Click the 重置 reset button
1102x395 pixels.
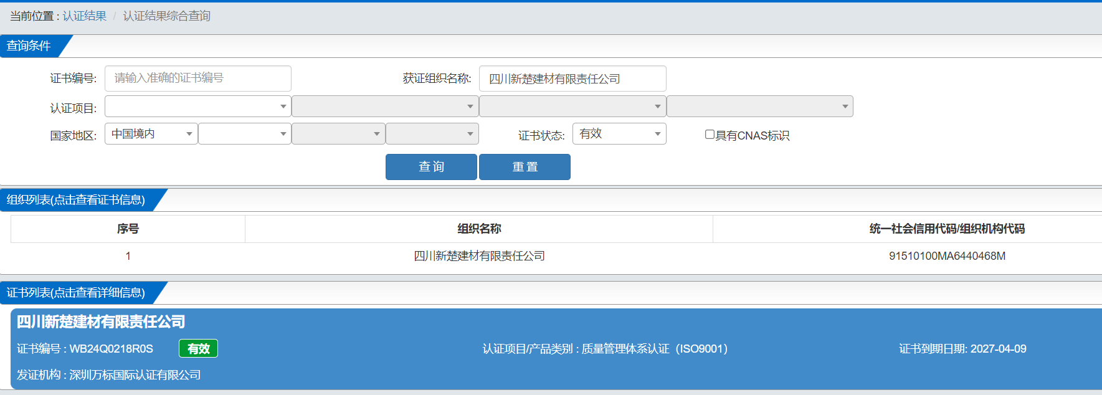(x=525, y=167)
